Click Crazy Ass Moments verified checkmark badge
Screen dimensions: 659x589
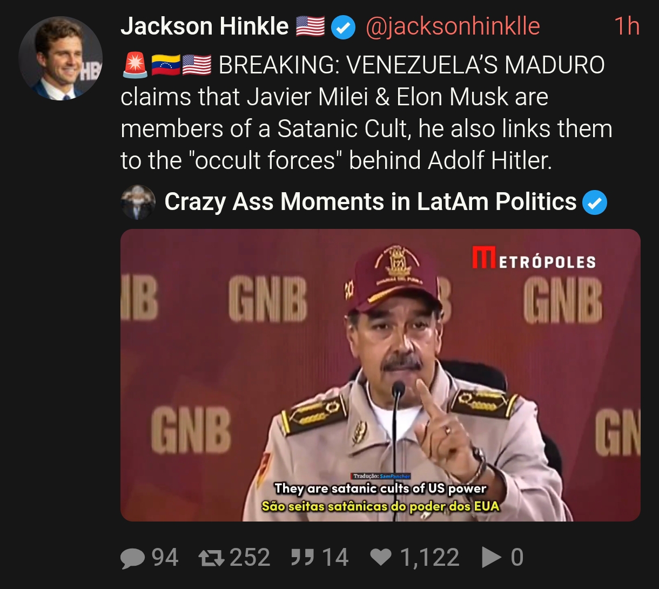click(595, 203)
